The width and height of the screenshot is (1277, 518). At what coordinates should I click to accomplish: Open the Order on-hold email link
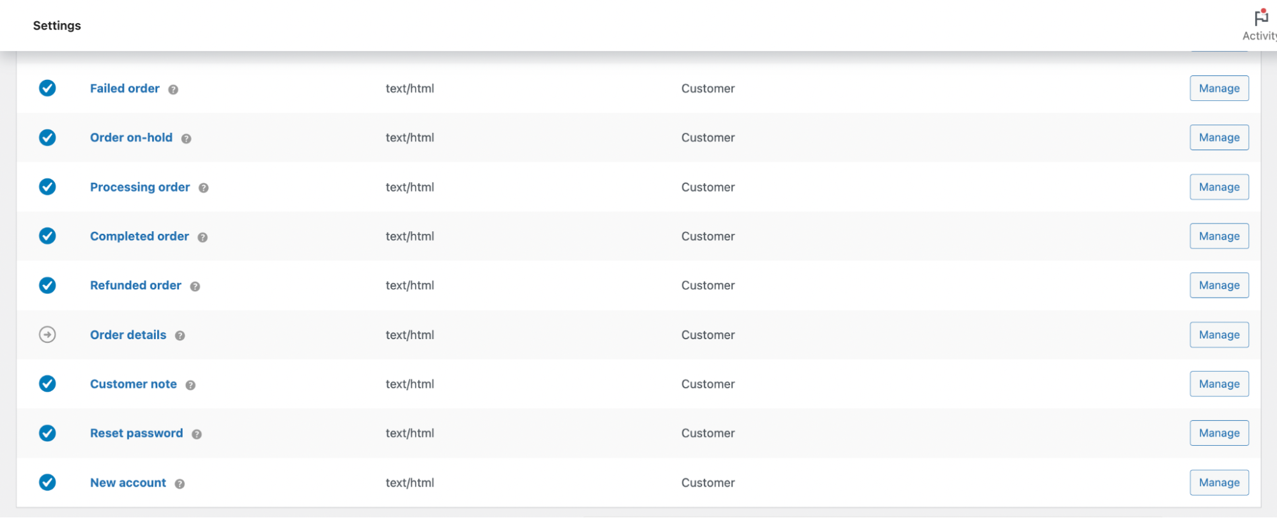point(131,137)
